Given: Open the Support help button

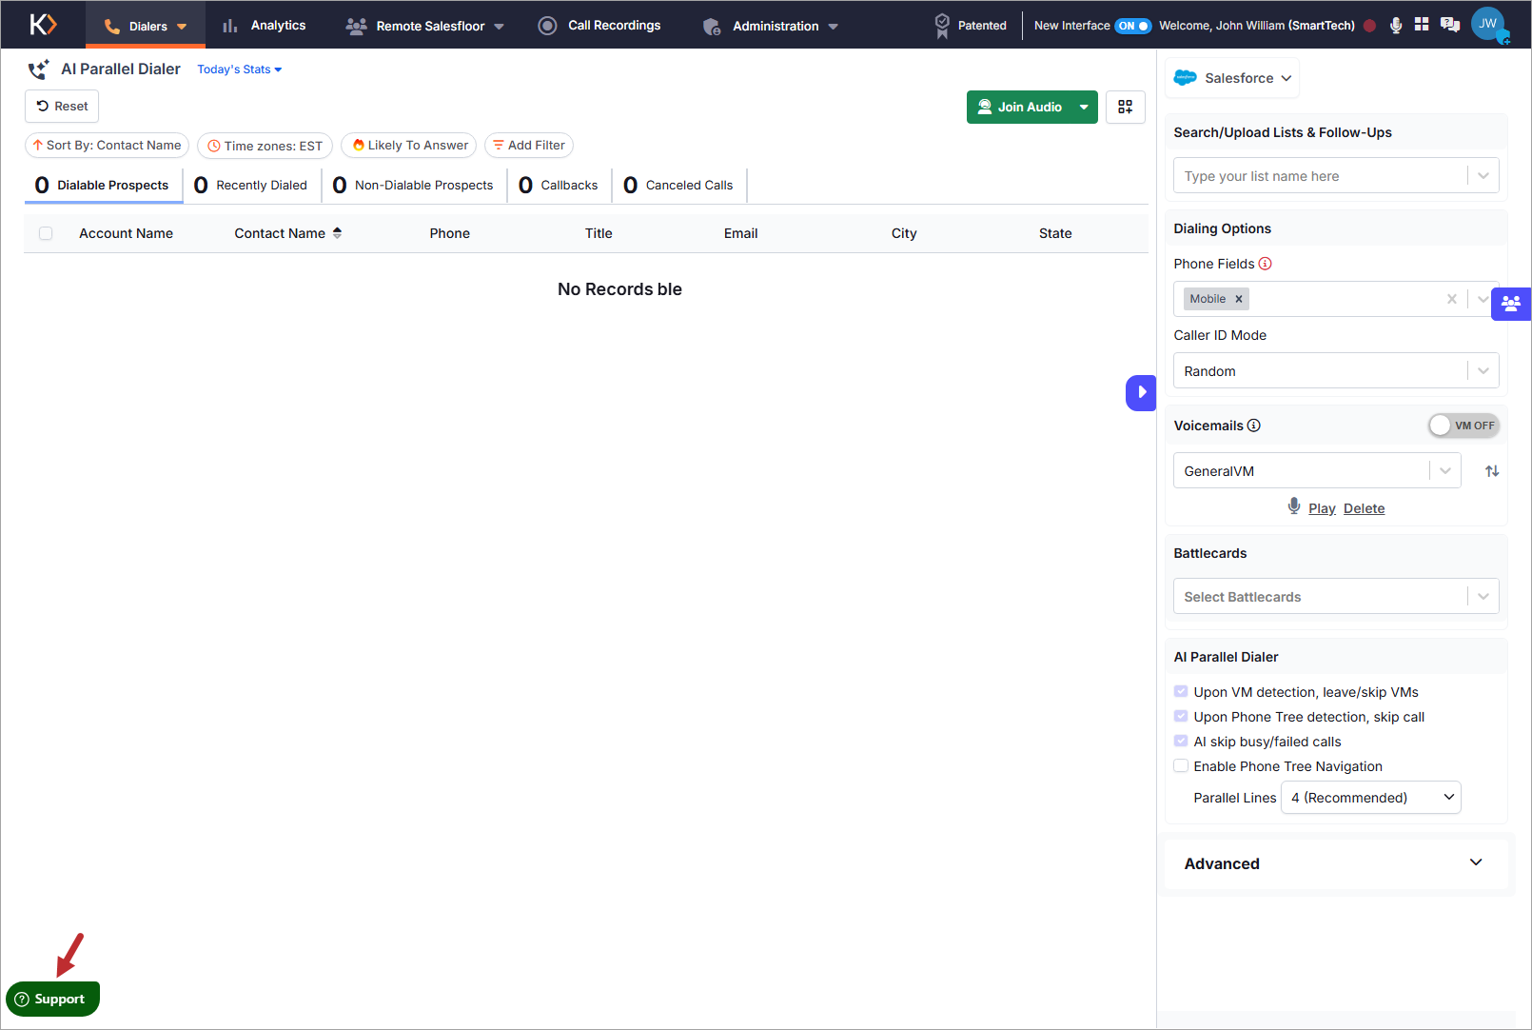Looking at the screenshot, I should 52,999.
